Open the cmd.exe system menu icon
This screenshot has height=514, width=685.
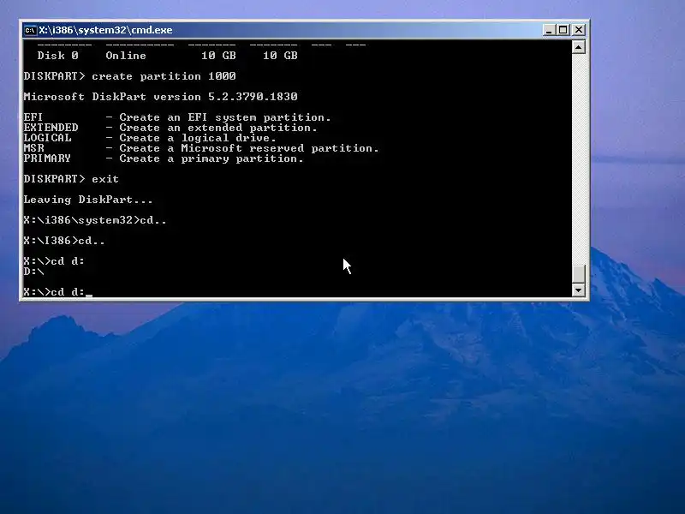click(x=30, y=30)
